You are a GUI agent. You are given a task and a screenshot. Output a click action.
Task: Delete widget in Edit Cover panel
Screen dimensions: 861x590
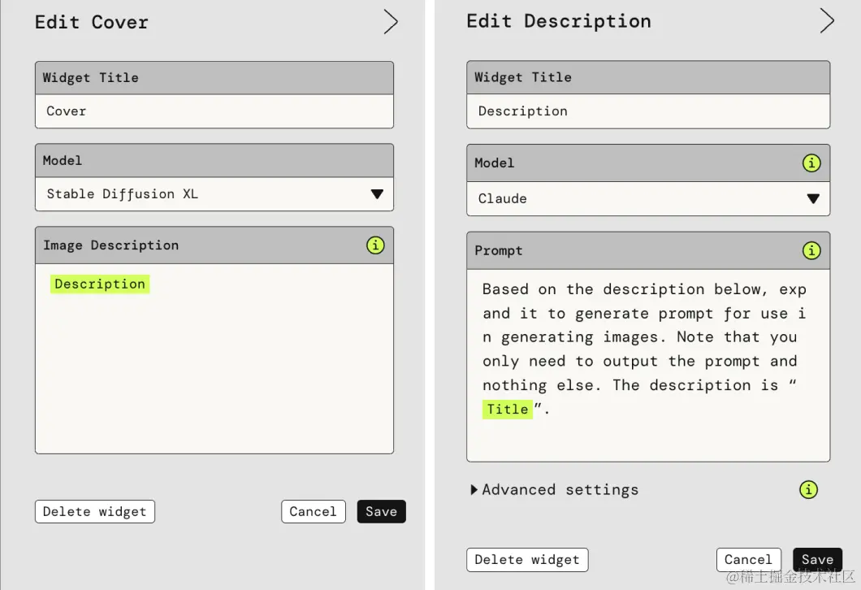[95, 511]
